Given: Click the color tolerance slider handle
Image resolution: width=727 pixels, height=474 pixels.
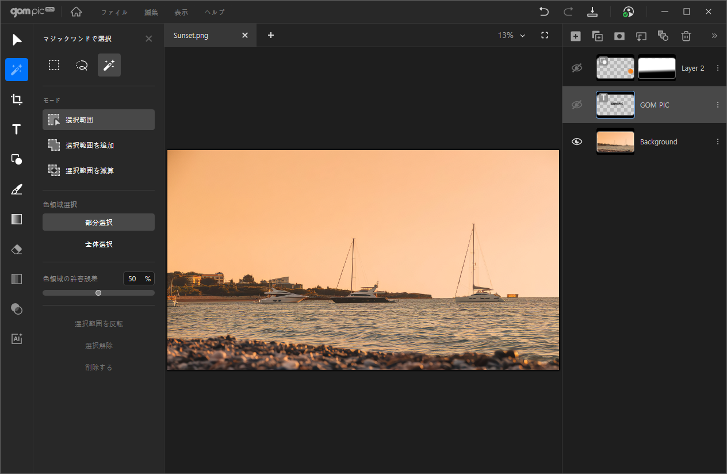Looking at the screenshot, I should (x=98, y=293).
